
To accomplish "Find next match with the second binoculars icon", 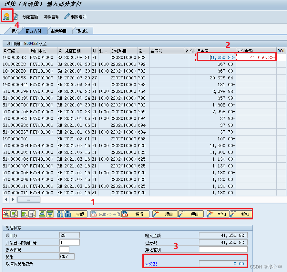I will coord(68,214).
